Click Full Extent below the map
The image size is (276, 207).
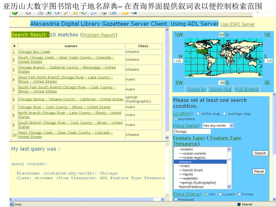pos(247,89)
